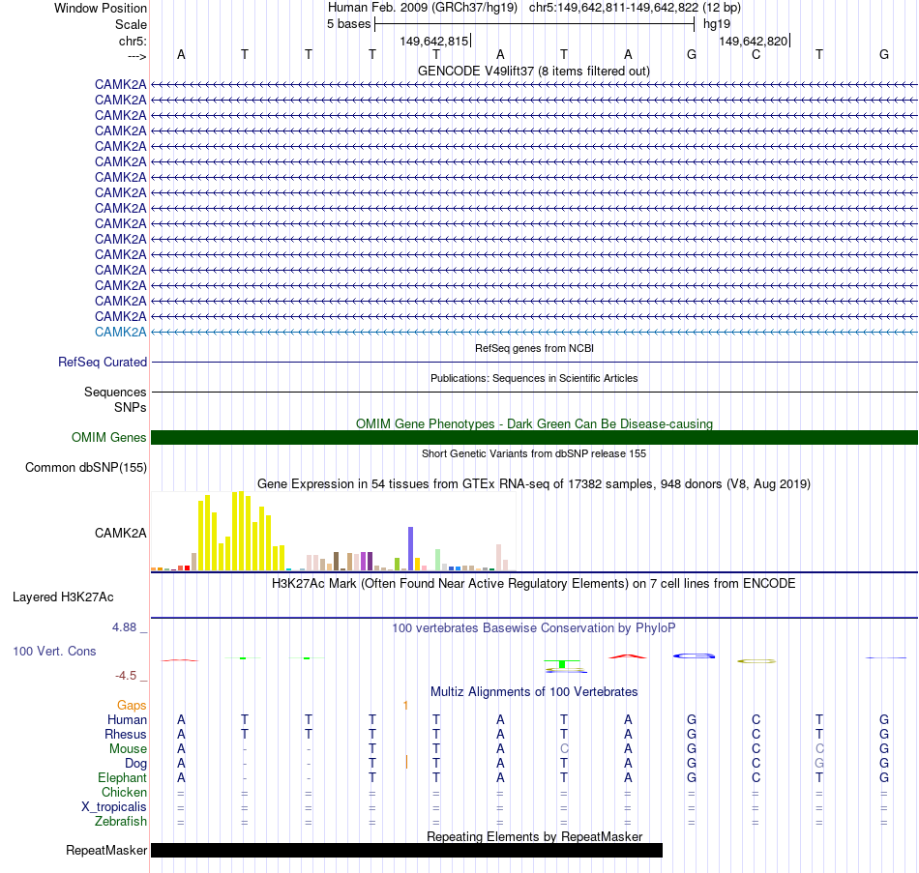Click the Window Position track label
This screenshot has width=919, height=873.
pyautogui.click(x=101, y=8)
